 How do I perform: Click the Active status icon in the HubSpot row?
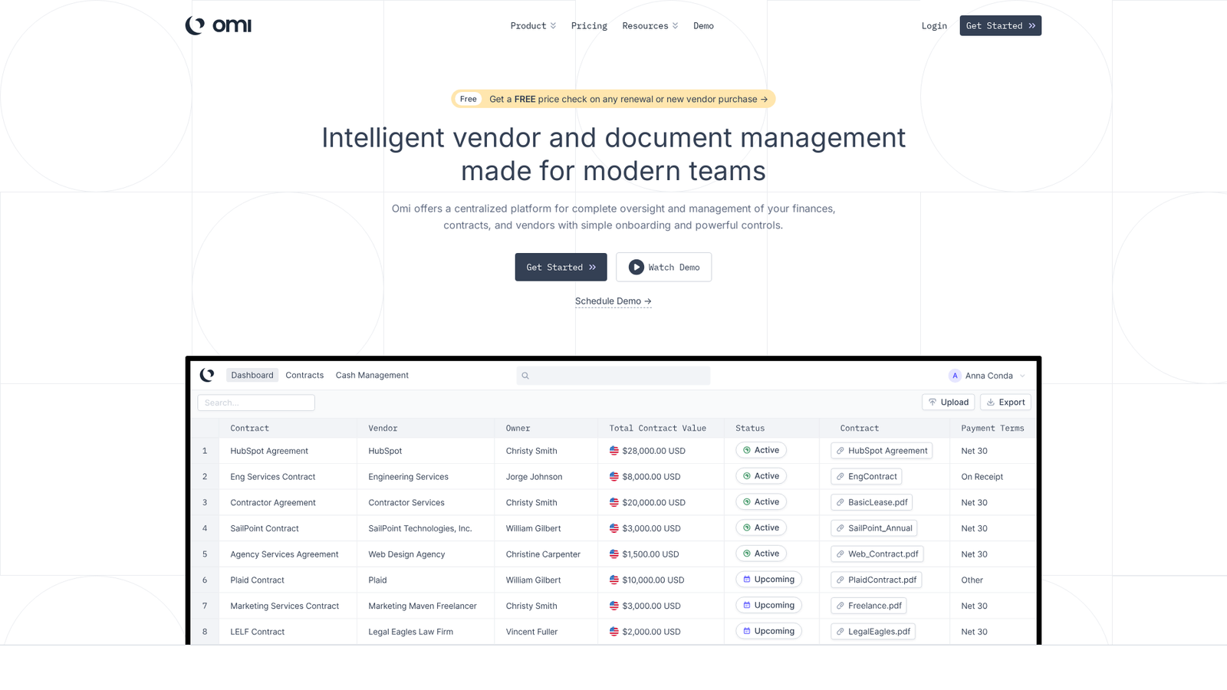747,450
